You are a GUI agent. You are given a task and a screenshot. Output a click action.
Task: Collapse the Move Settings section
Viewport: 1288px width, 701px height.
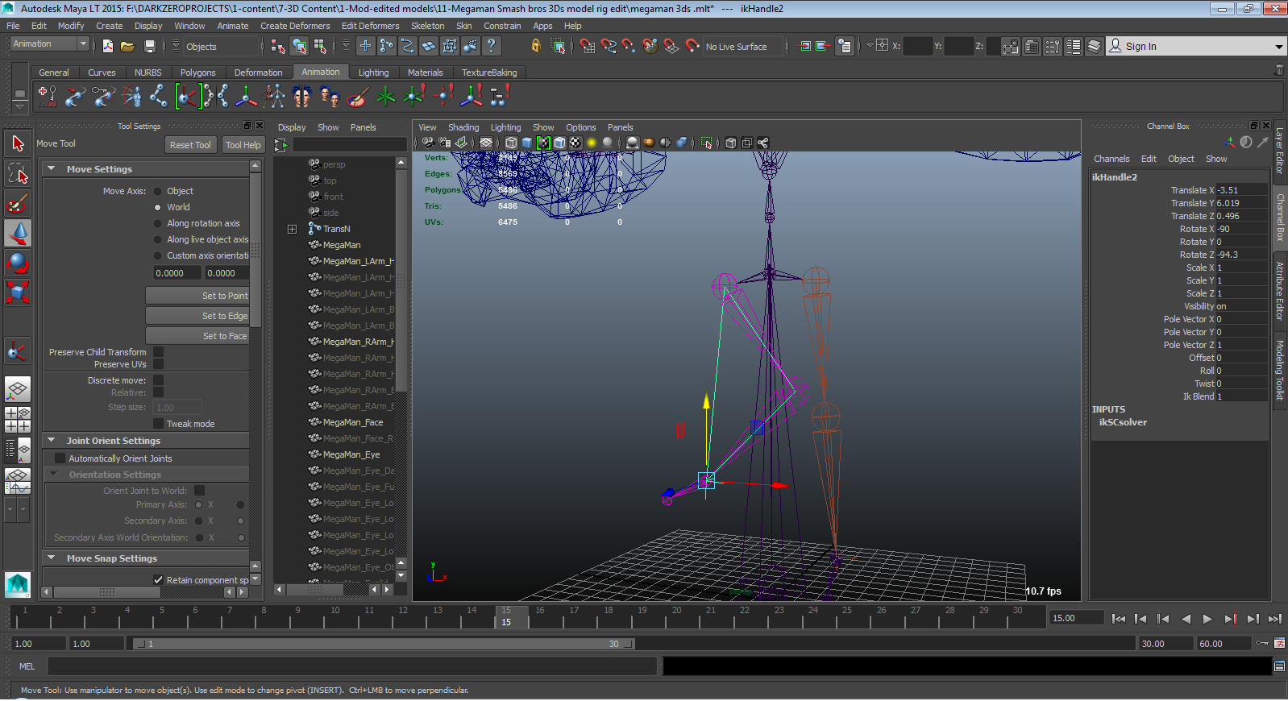52,169
